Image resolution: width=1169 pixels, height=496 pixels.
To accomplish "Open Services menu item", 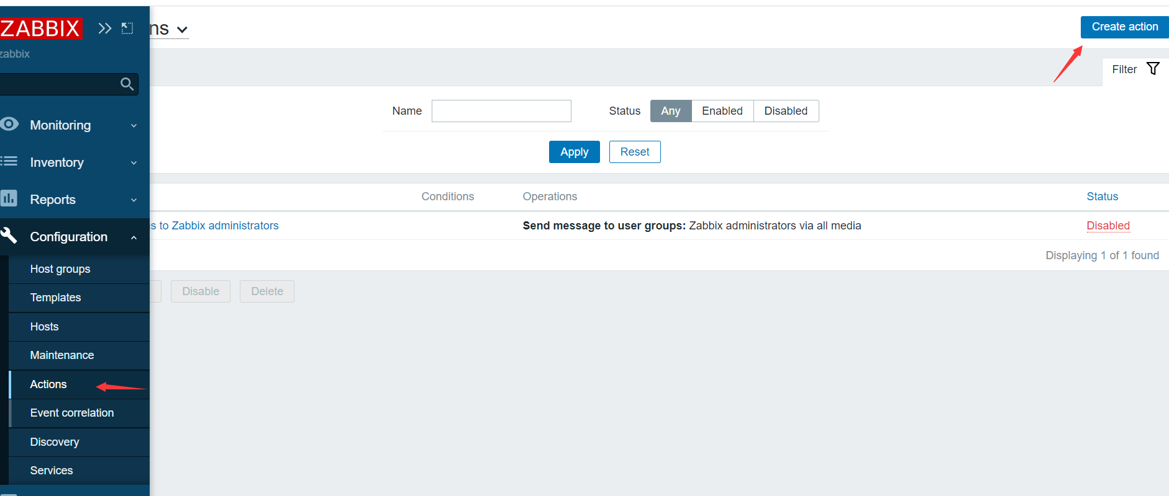I will [x=79, y=471].
